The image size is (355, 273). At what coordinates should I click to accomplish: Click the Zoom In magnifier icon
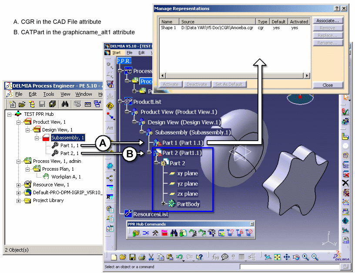(x=305, y=257)
